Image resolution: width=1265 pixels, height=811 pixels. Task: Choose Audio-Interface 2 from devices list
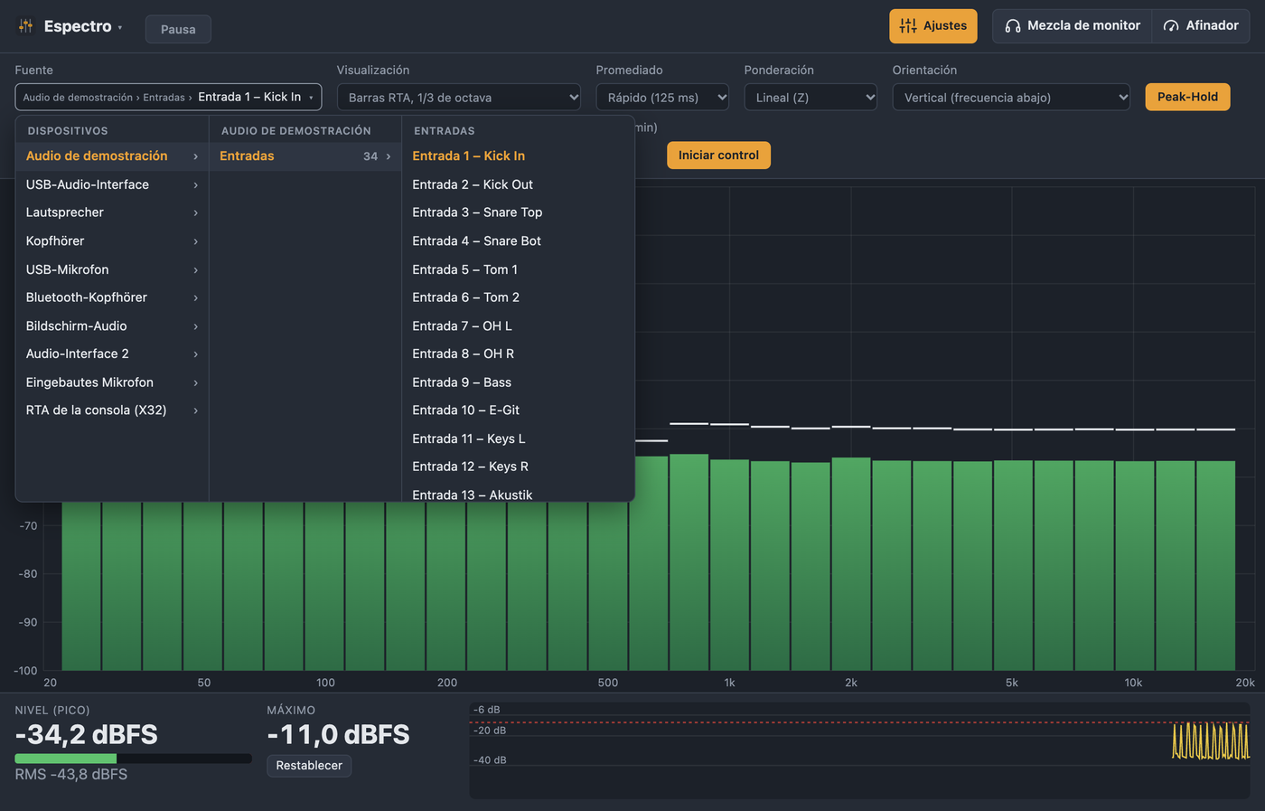point(112,354)
